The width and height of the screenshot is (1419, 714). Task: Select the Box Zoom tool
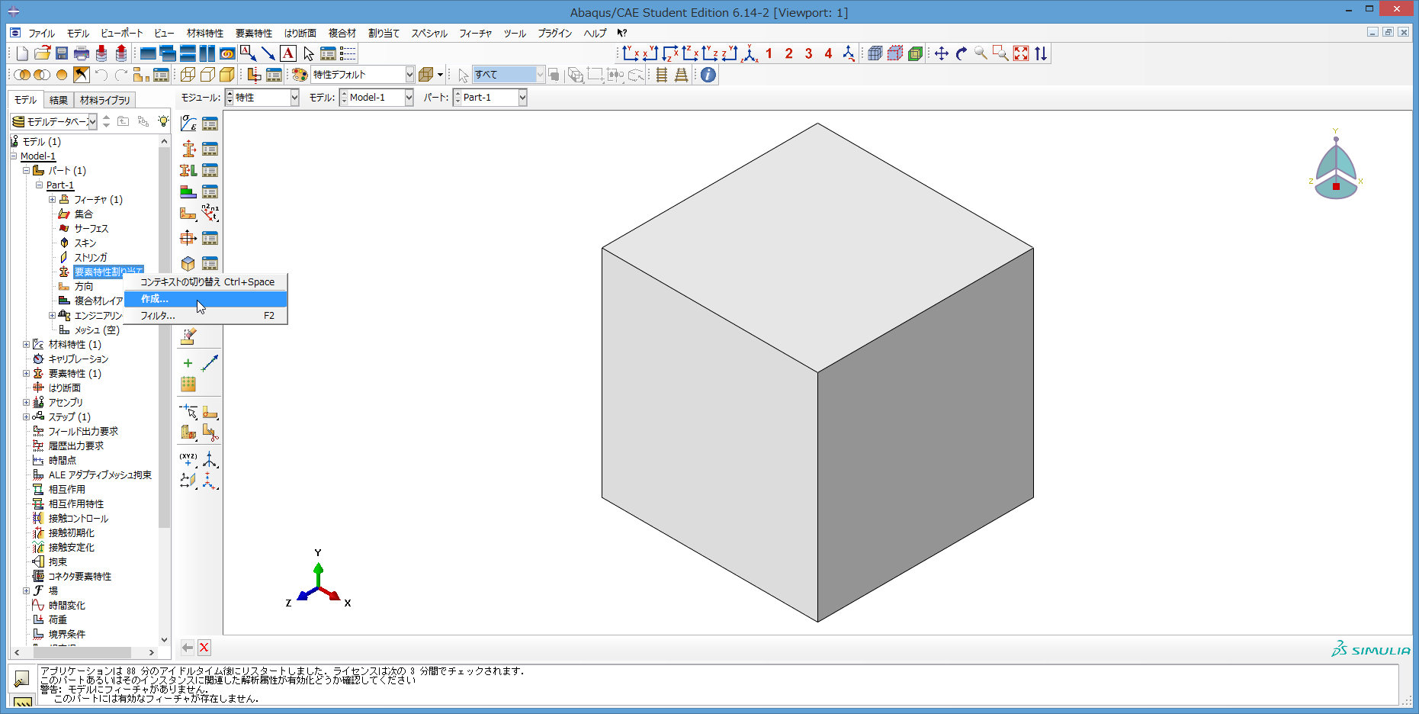click(1001, 53)
